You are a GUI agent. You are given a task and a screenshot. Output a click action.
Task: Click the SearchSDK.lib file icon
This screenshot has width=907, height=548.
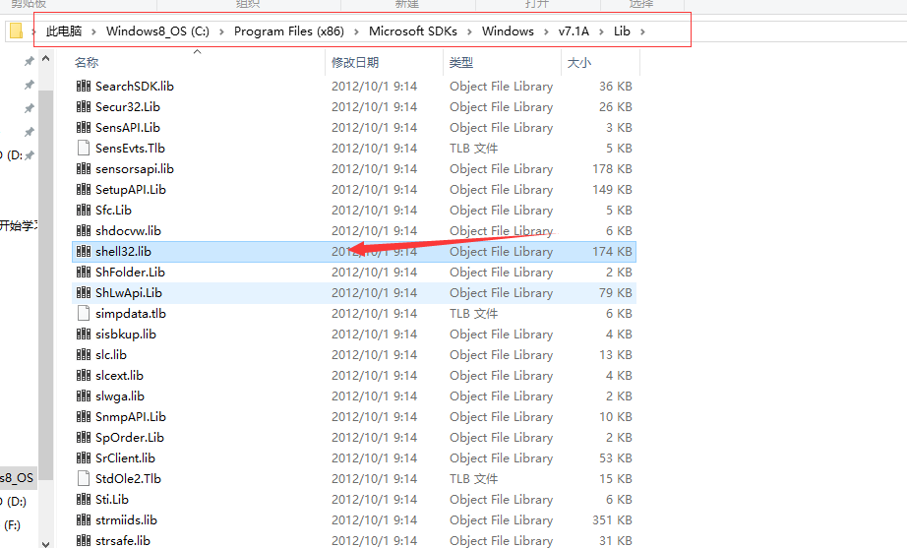[x=84, y=87]
